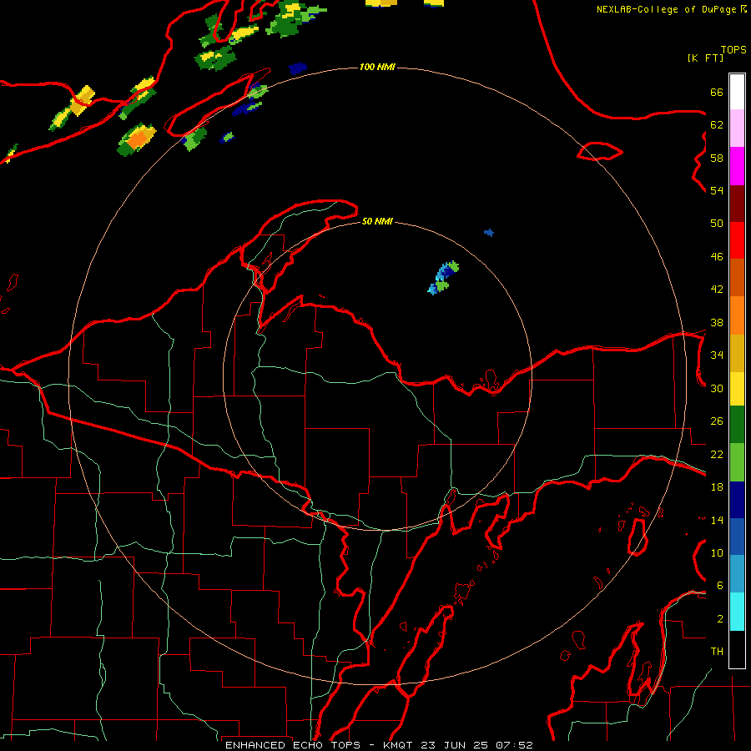Click the KMQT station identifier in caption
This screenshot has width=751, height=751.
pos(400,745)
